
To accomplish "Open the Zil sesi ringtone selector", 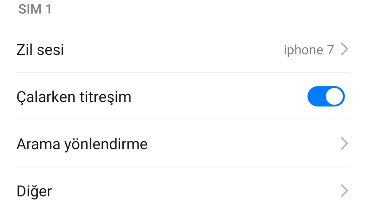I will point(183,49).
